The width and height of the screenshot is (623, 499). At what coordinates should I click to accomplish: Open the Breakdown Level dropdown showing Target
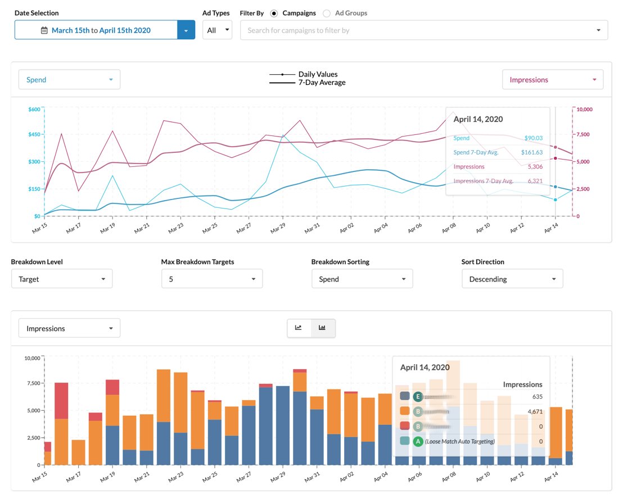coord(62,278)
